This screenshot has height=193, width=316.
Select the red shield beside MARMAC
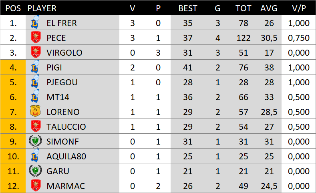36,186
